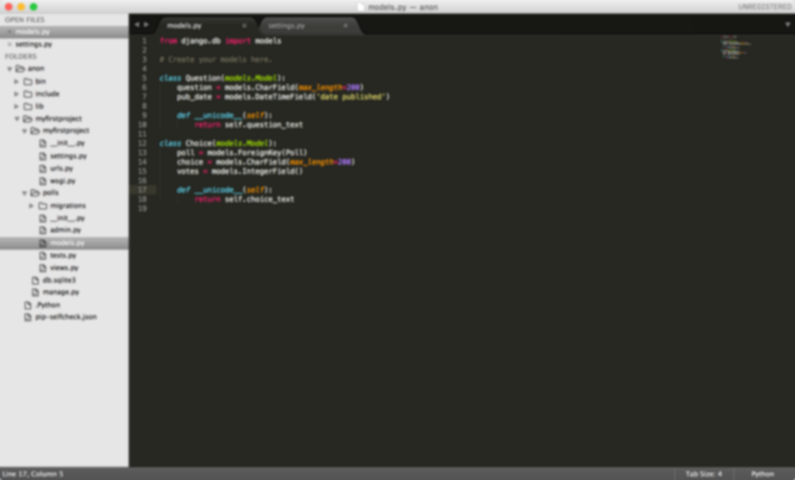
Task: Place cursor on self.question_text
Action: click(264, 125)
